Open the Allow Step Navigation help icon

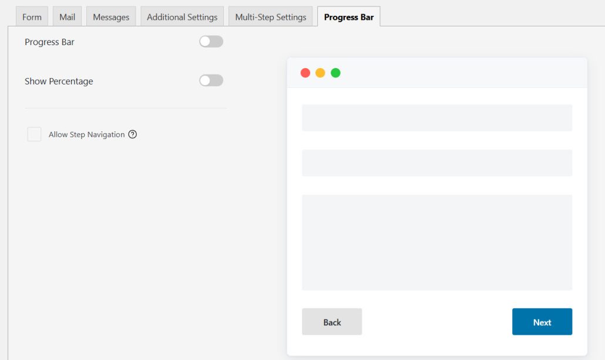coord(132,134)
